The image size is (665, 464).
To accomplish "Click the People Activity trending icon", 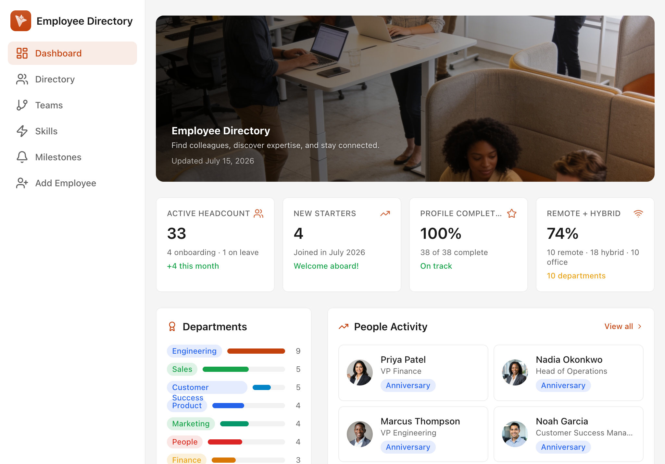I will [344, 326].
